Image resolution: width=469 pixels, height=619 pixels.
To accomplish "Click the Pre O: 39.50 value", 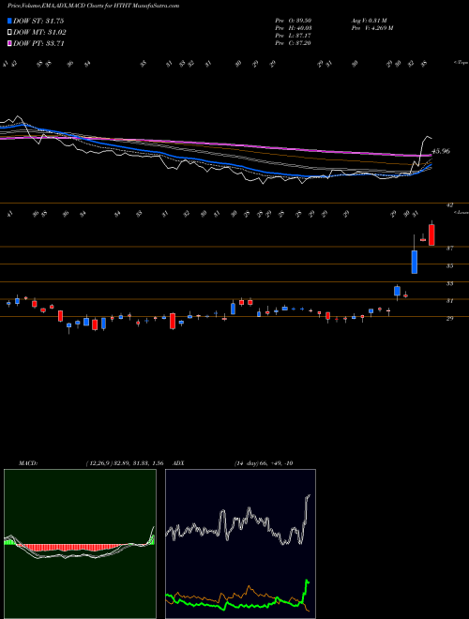I will pos(293,21).
